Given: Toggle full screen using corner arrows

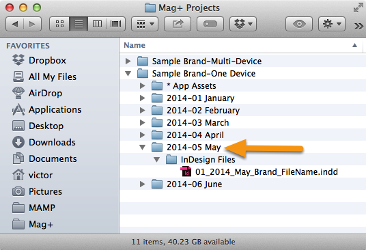Looking at the screenshot, I should (358, 8).
